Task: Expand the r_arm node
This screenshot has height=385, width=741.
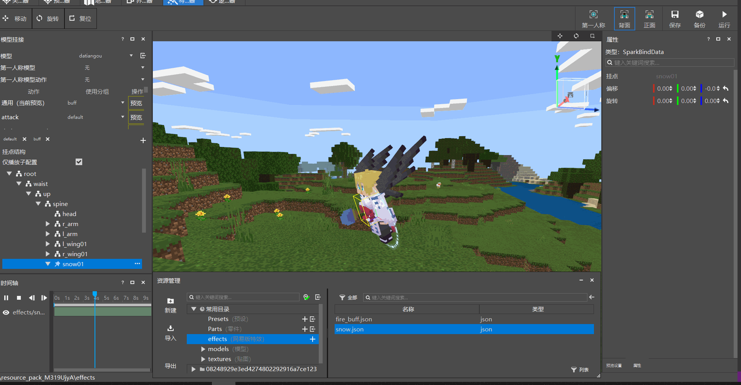Action: point(48,224)
